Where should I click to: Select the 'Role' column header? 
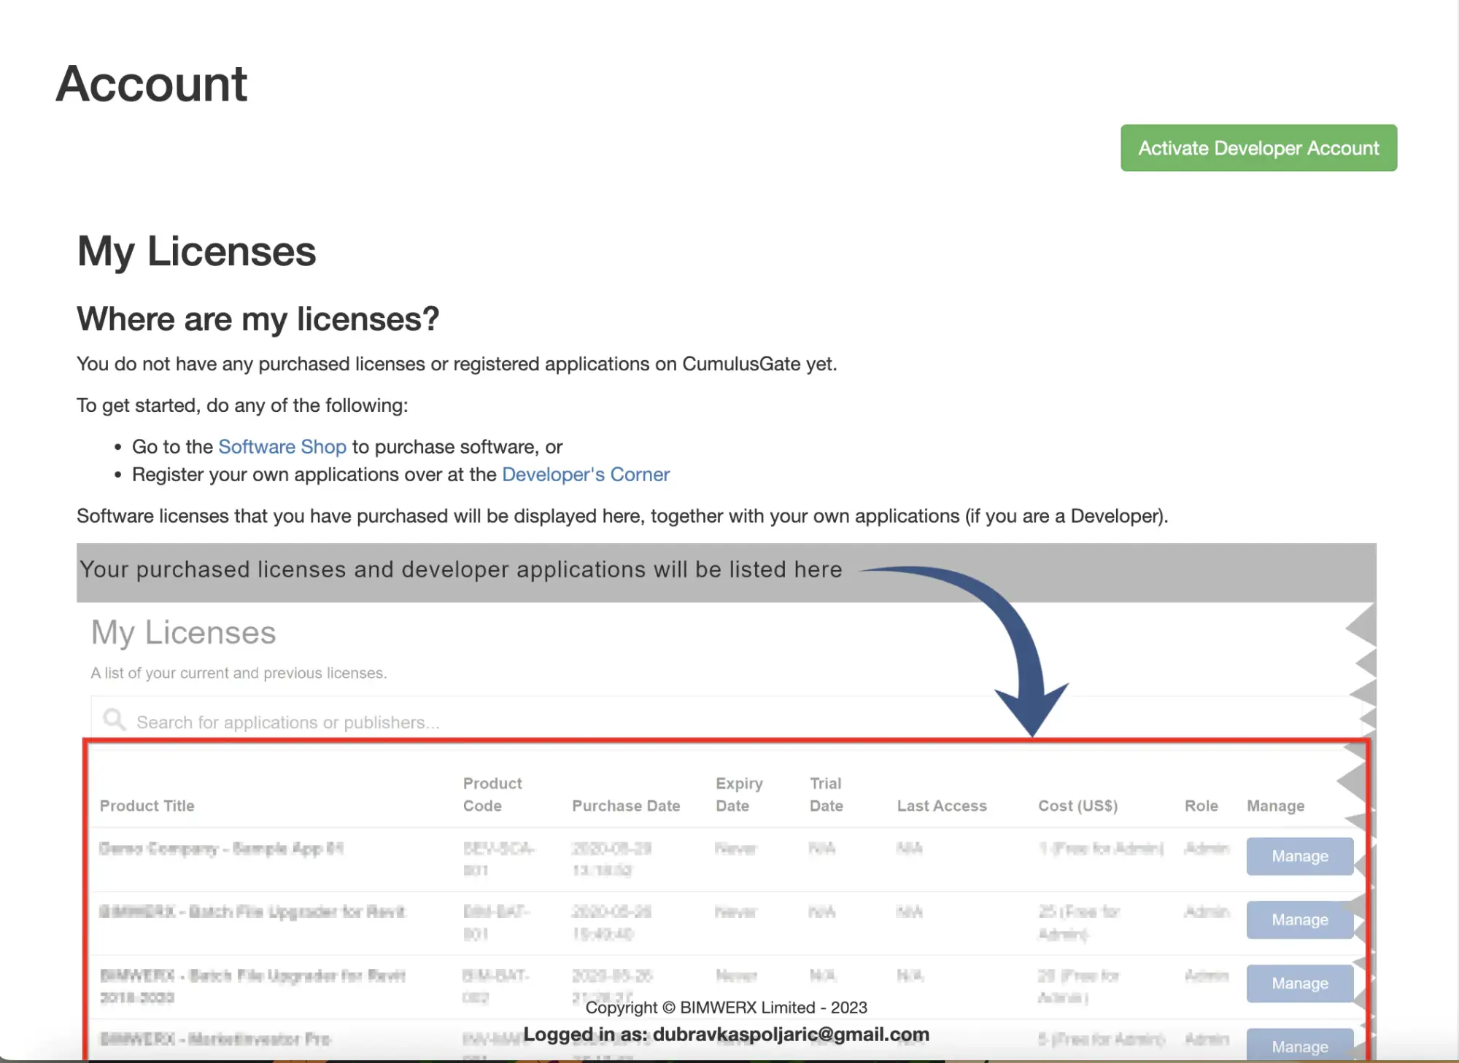click(x=1201, y=806)
